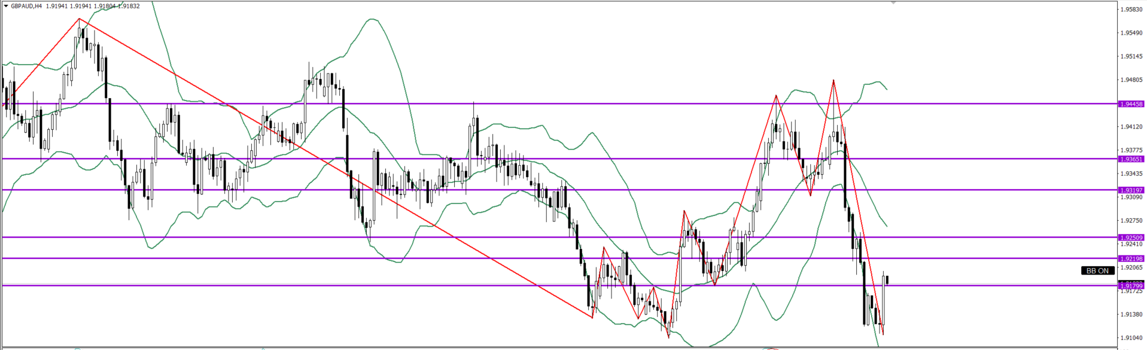Click the 1.91380 value on price scale
The width and height of the screenshot is (1147, 350).
click(1131, 314)
